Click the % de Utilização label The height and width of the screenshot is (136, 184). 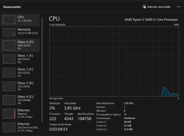pyautogui.click(x=57, y=25)
